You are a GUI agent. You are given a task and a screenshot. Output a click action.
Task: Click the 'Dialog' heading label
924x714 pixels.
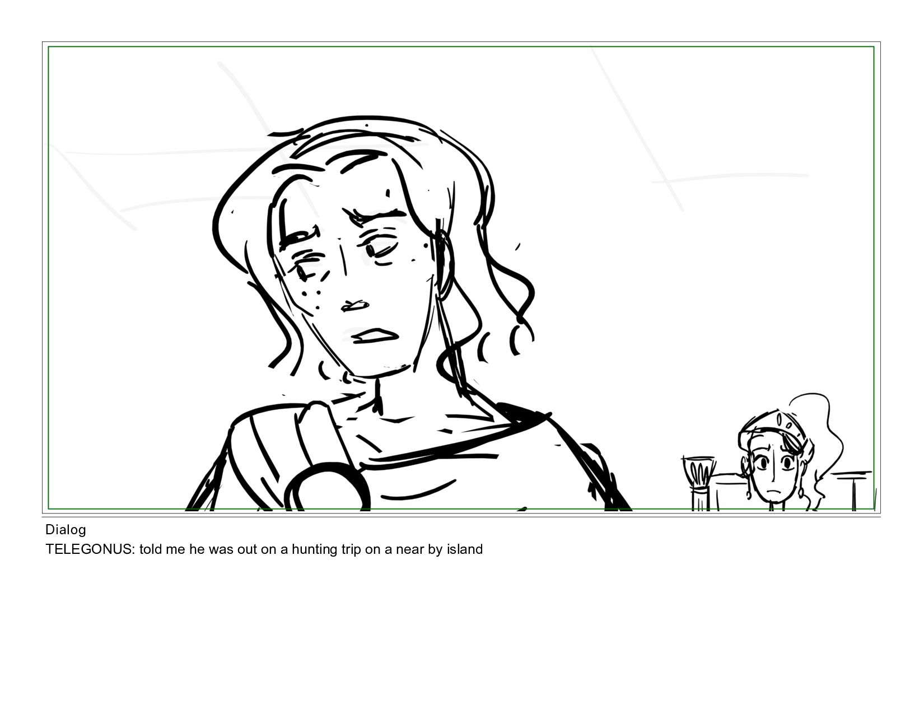pos(66,529)
